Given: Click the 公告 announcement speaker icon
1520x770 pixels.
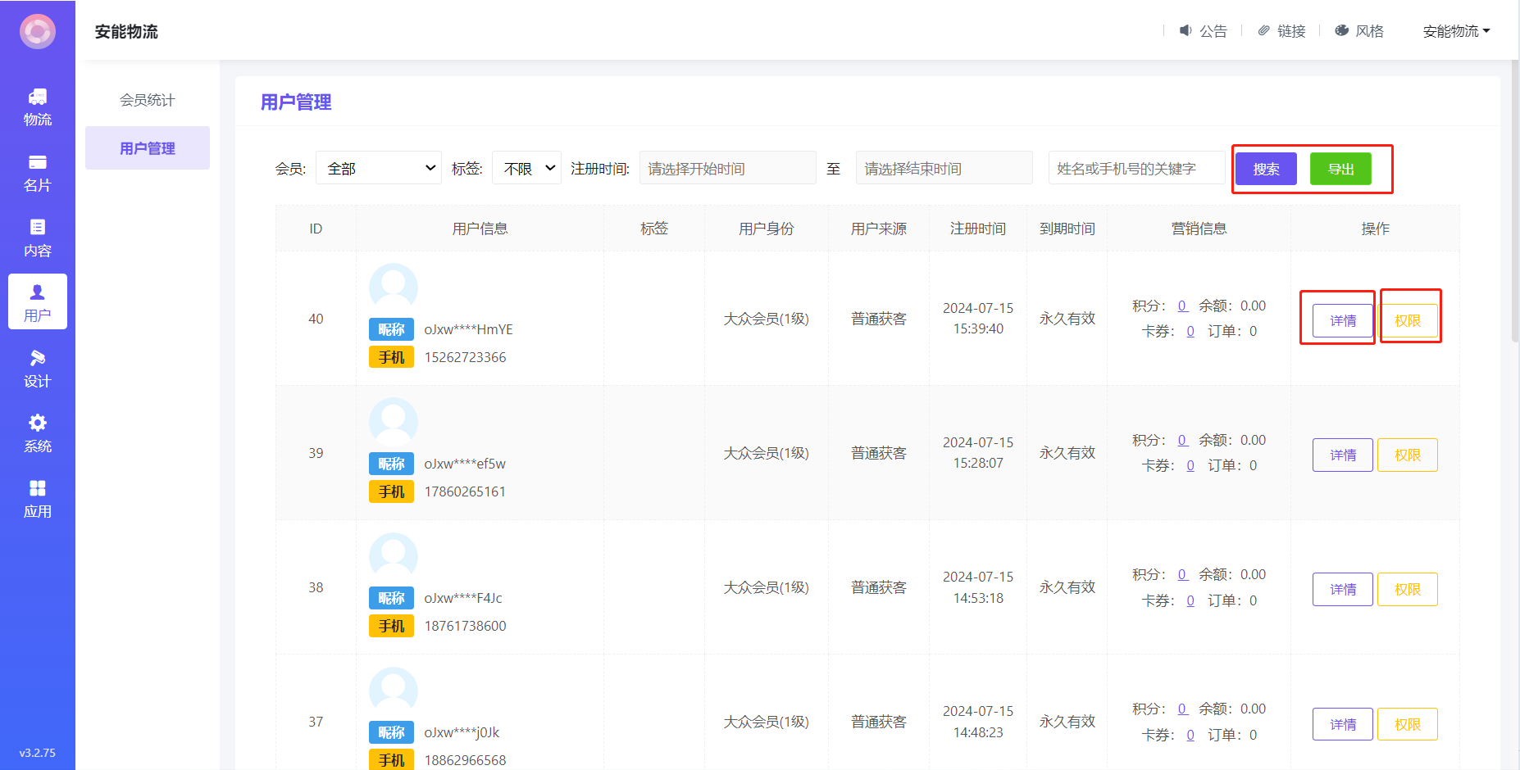Looking at the screenshot, I should [x=1186, y=30].
